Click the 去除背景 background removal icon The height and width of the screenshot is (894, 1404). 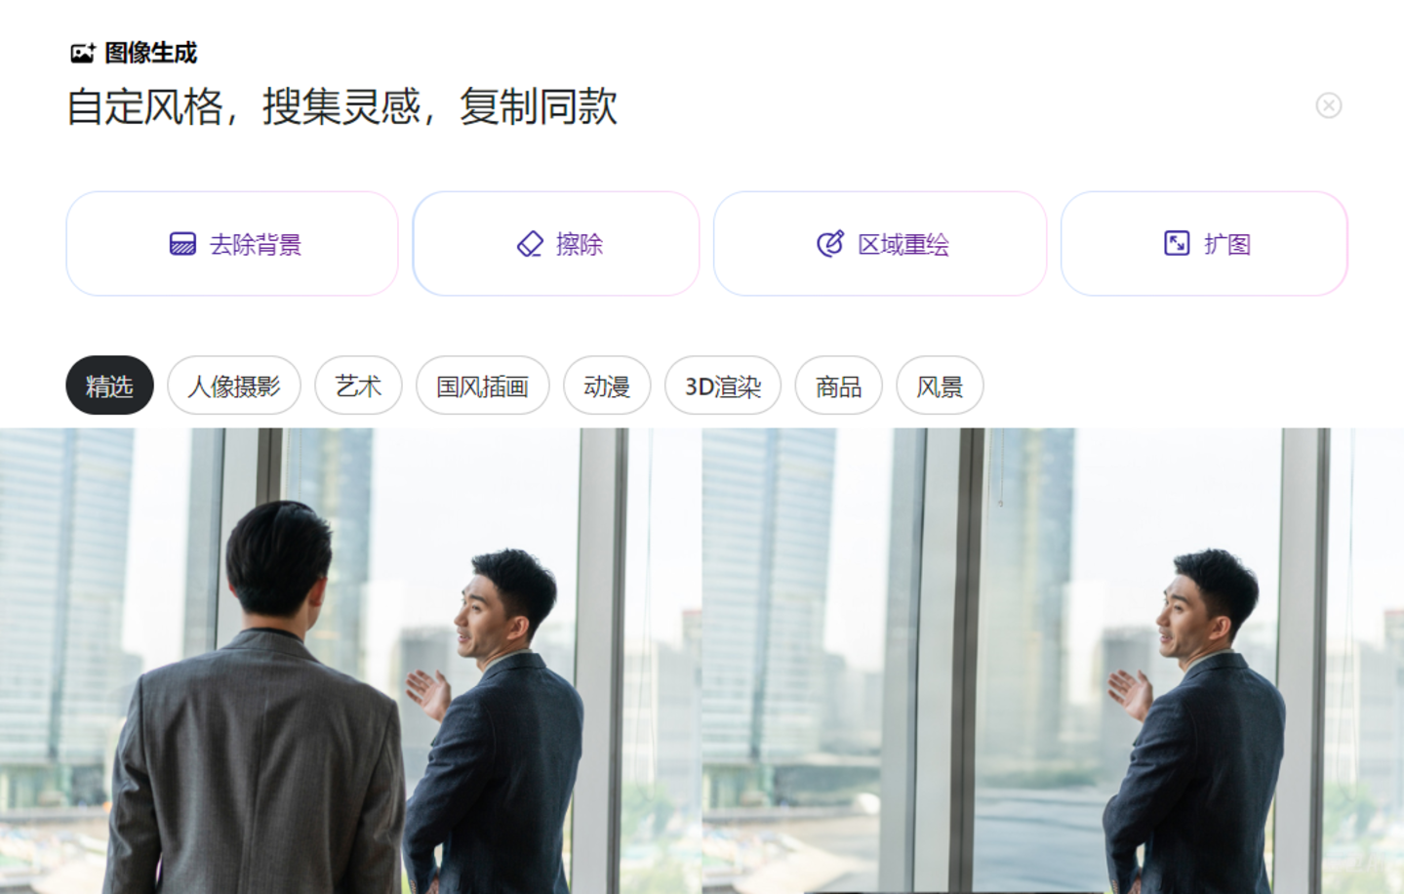tap(182, 243)
